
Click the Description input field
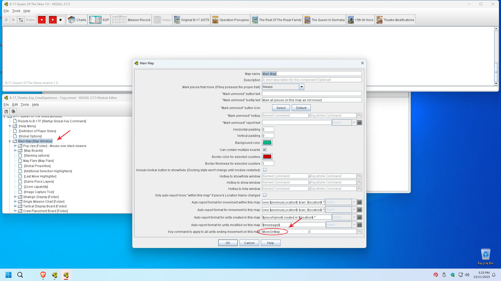coord(312,80)
